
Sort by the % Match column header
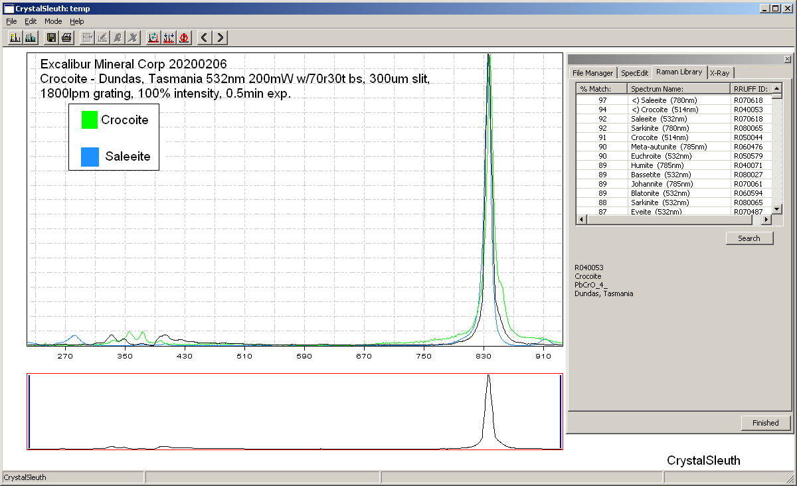[602, 88]
